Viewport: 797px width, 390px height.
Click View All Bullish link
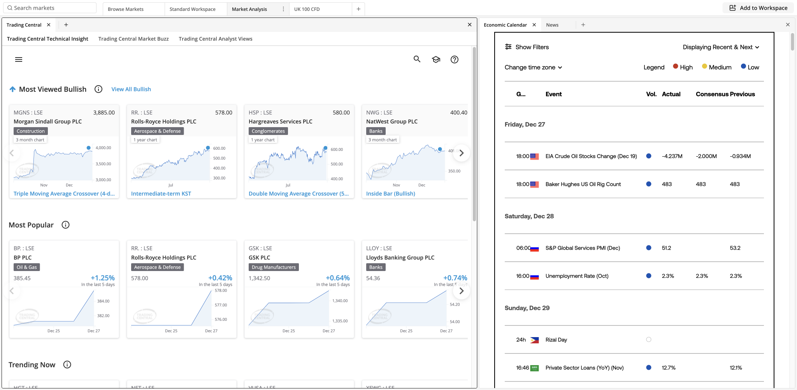coord(131,89)
